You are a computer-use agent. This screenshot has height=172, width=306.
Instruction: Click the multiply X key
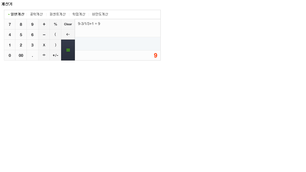pyautogui.click(x=44, y=45)
